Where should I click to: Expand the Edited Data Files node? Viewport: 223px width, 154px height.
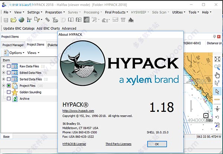click(x=4, y=73)
